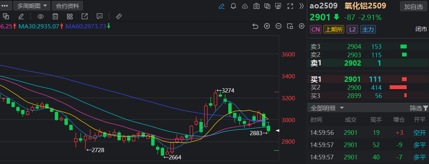Click the 筛选 filter button

pos(418,108)
